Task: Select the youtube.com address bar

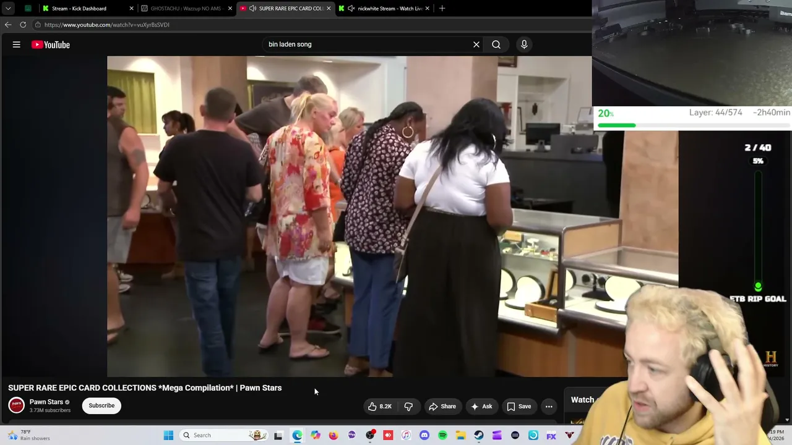Action: (x=309, y=25)
